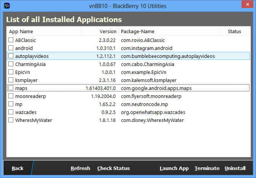Click com.example.EpicVn package name

click(x=143, y=72)
